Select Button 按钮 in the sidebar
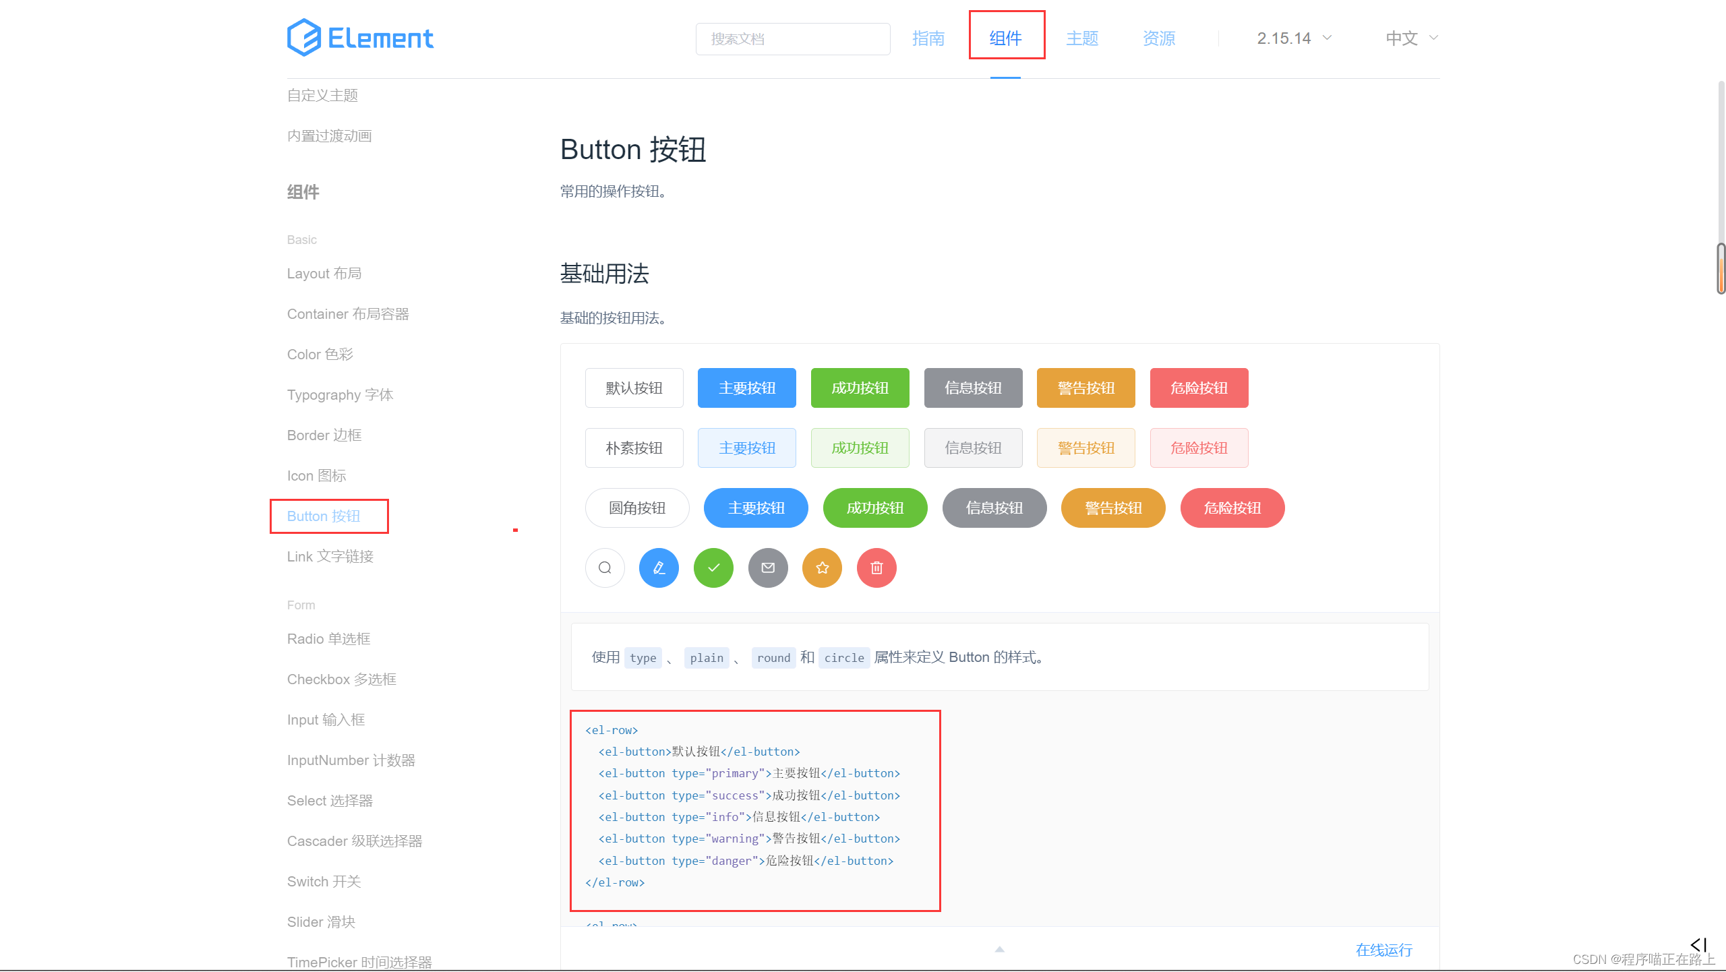Image resolution: width=1726 pixels, height=972 pixels. (x=324, y=516)
